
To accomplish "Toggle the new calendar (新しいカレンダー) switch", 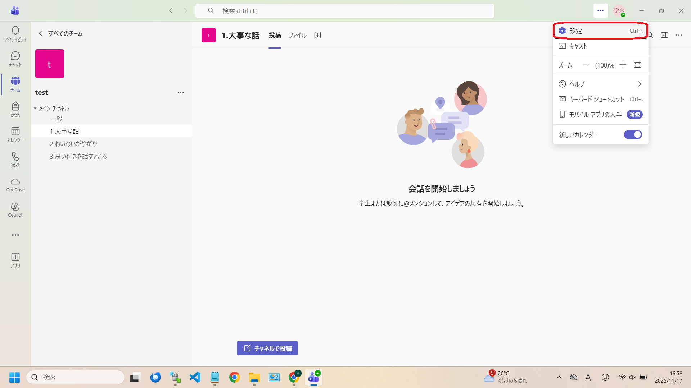I will (x=633, y=135).
